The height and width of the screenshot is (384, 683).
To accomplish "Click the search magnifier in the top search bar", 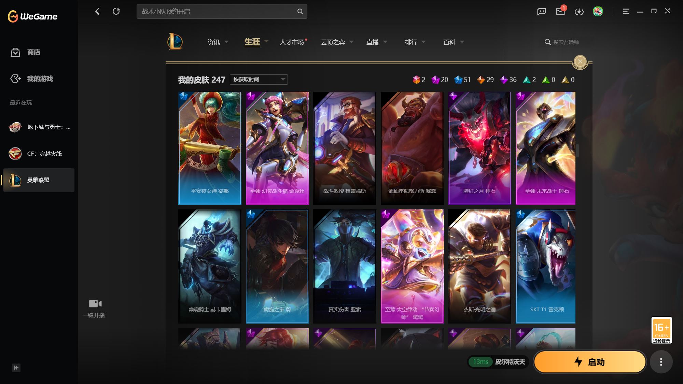I will tap(300, 11).
